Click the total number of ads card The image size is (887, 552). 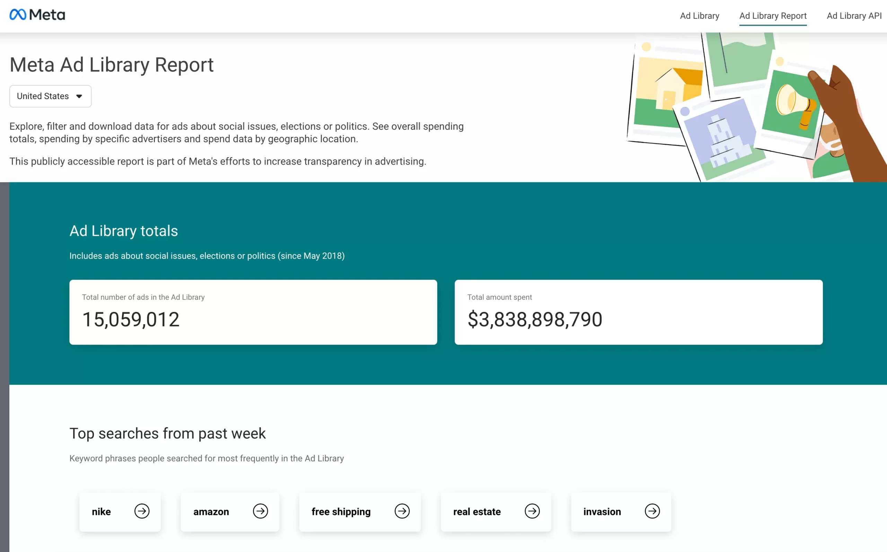(253, 312)
